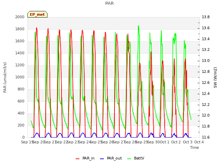Click the Oct 3 date tick label

(x=188, y=142)
